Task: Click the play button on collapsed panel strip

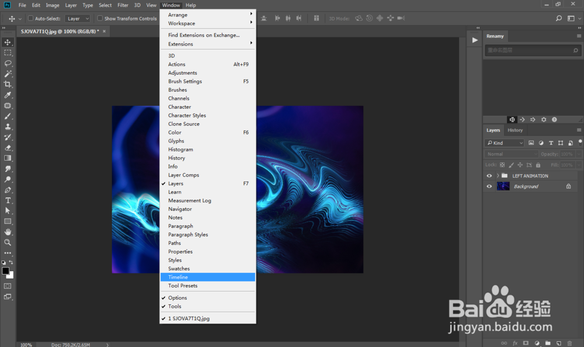Action: (x=474, y=40)
